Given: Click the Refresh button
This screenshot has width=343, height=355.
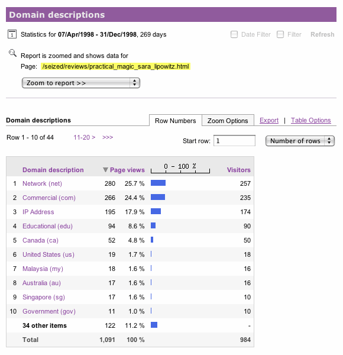Looking at the screenshot, I should tap(322, 34).
